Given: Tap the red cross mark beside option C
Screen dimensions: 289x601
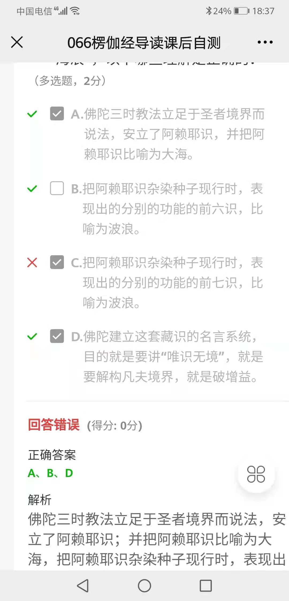Looking at the screenshot, I should [32, 262].
